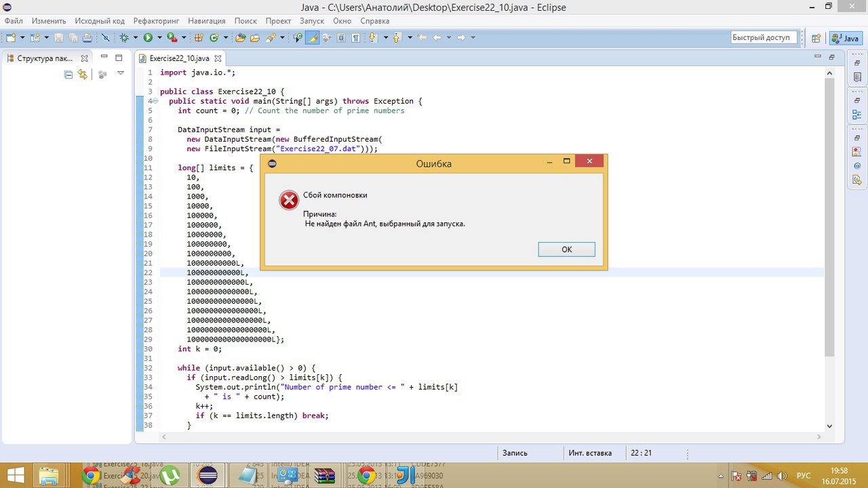Open WinRAR from the taskbar

[x=325, y=475]
